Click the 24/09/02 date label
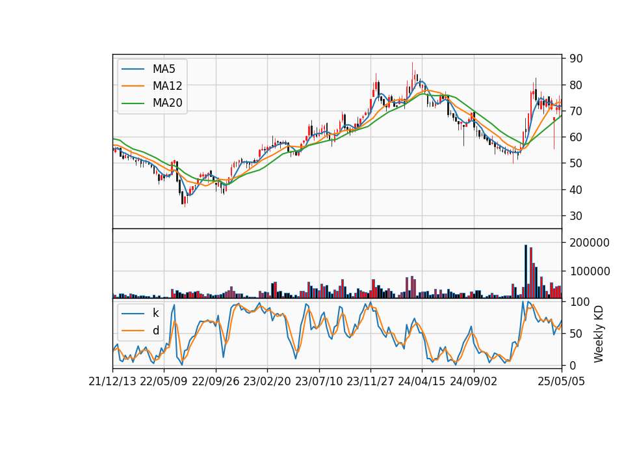The height and width of the screenshot is (449, 624). [474, 381]
